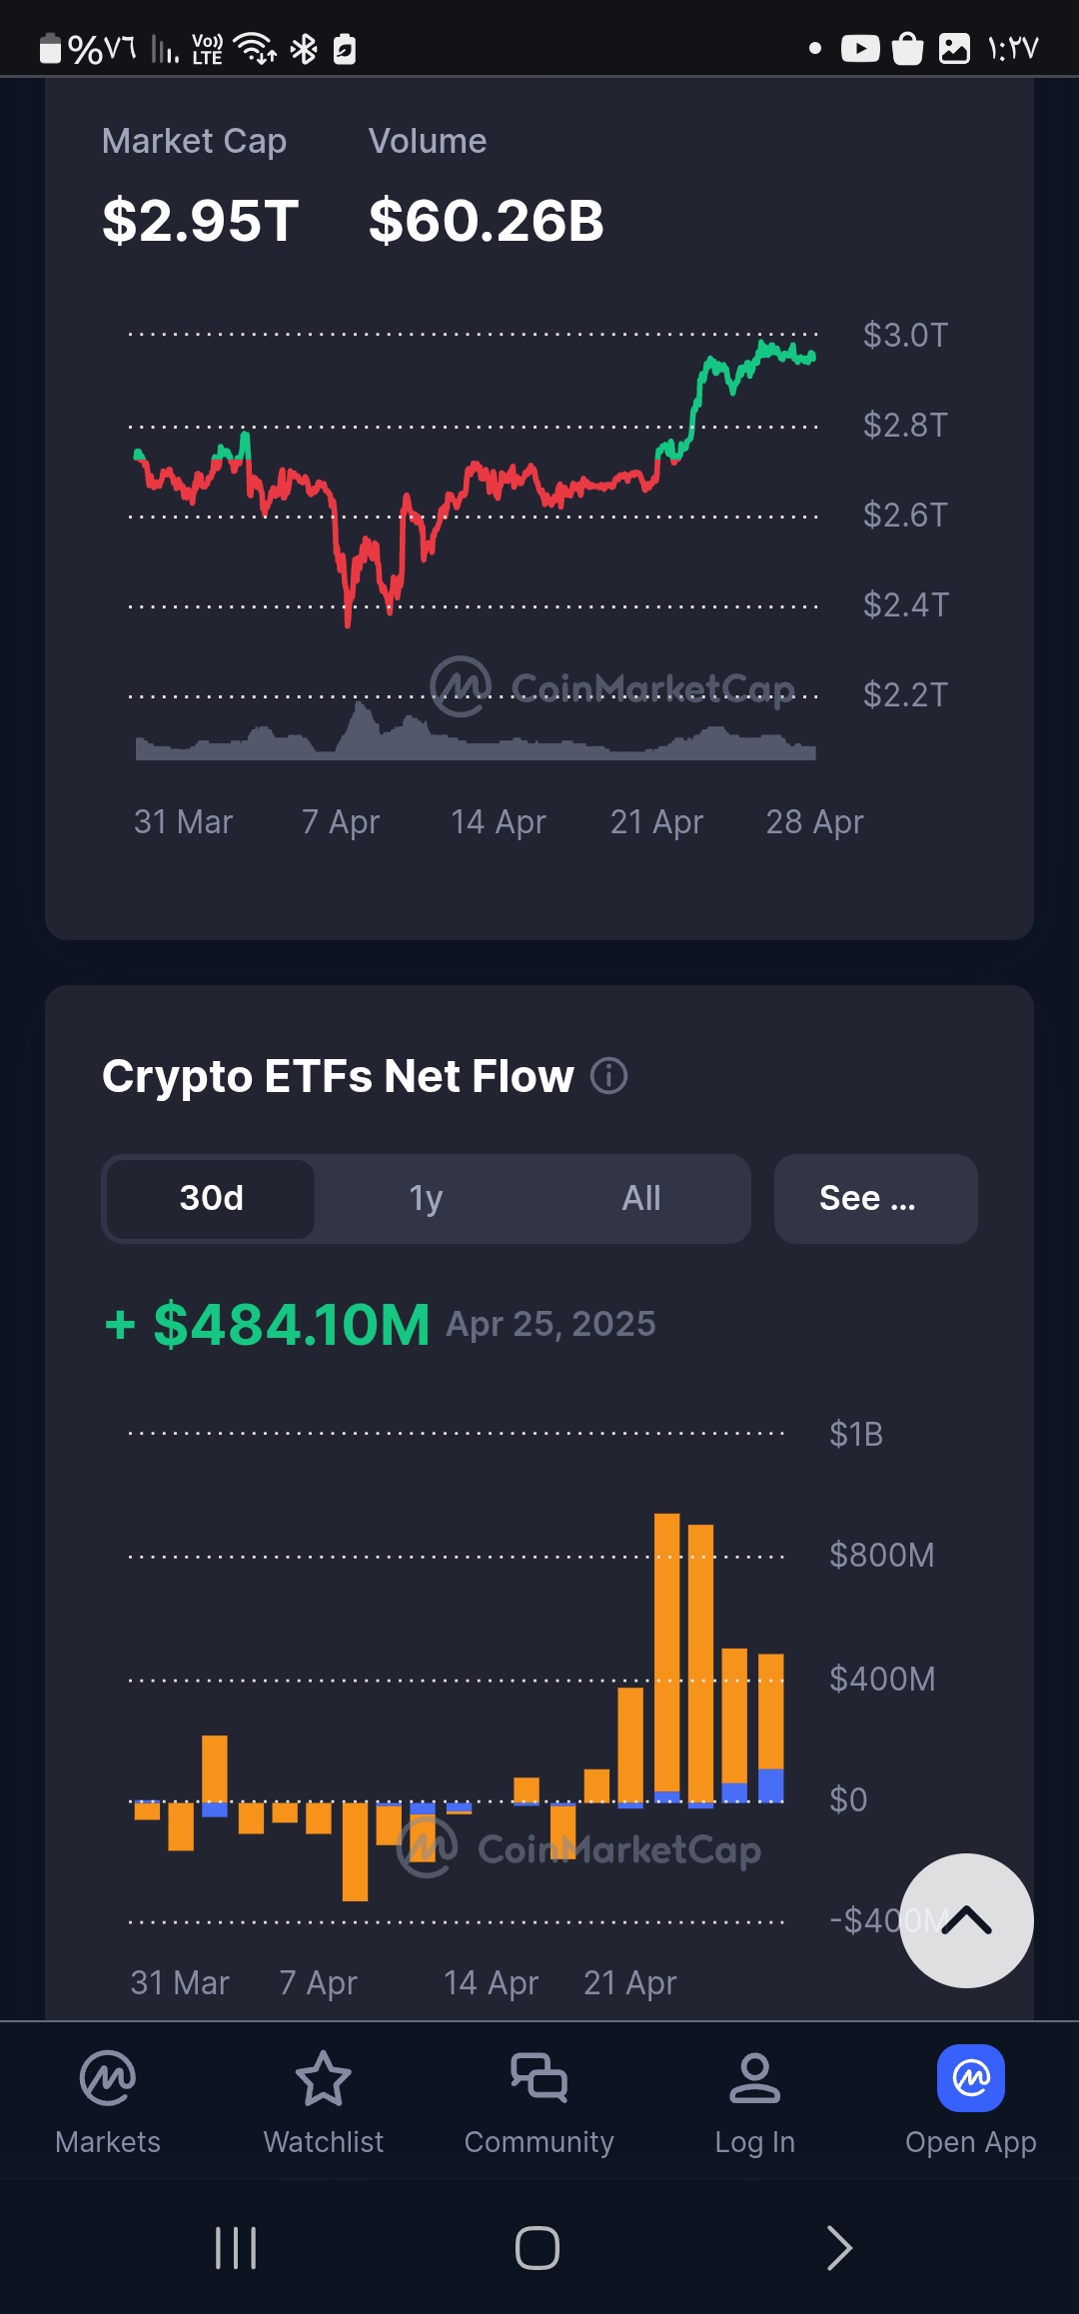Viewport: 1079px width, 2314px height.
Task: Tap the YouTube notification icon in status bar
Action: click(x=860, y=48)
